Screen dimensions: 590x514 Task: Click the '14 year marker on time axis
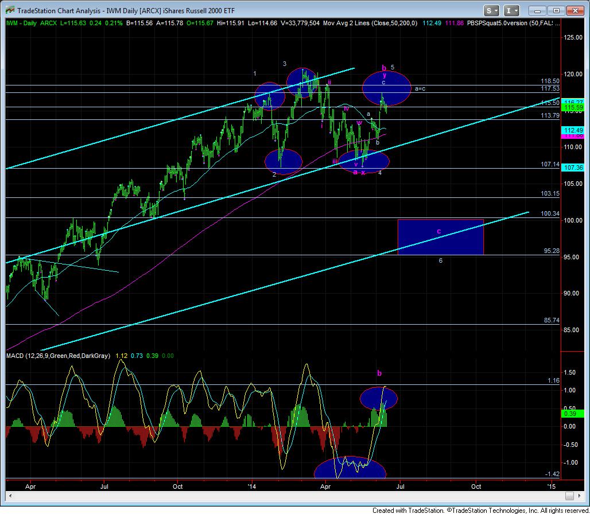(x=251, y=486)
